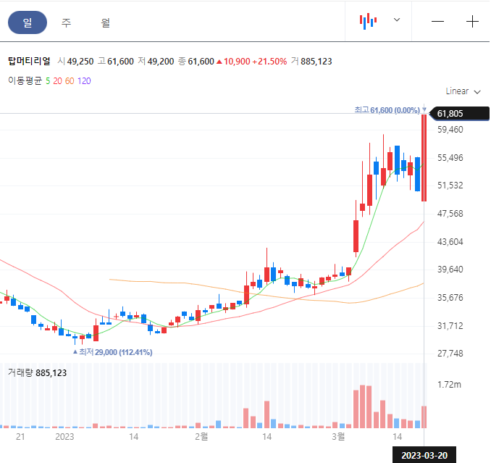The width and height of the screenshot is (491, 463).
Task: Click the price axis label 51,532
Action: (450, 185)
